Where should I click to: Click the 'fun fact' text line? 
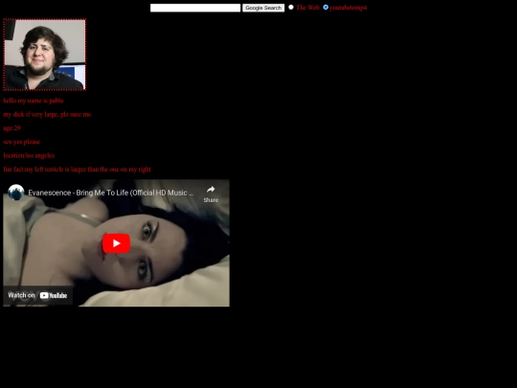[x=78, y=170]
